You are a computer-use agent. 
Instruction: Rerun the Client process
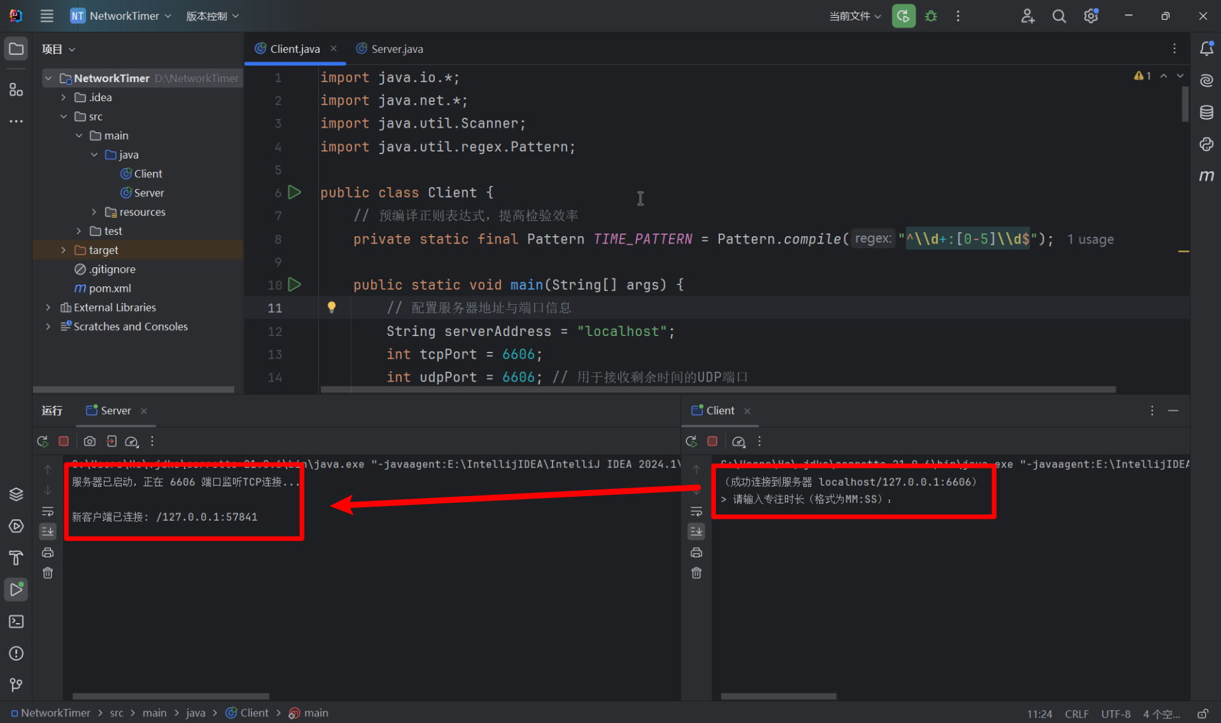pyautogui.click(x=692, y=441)
